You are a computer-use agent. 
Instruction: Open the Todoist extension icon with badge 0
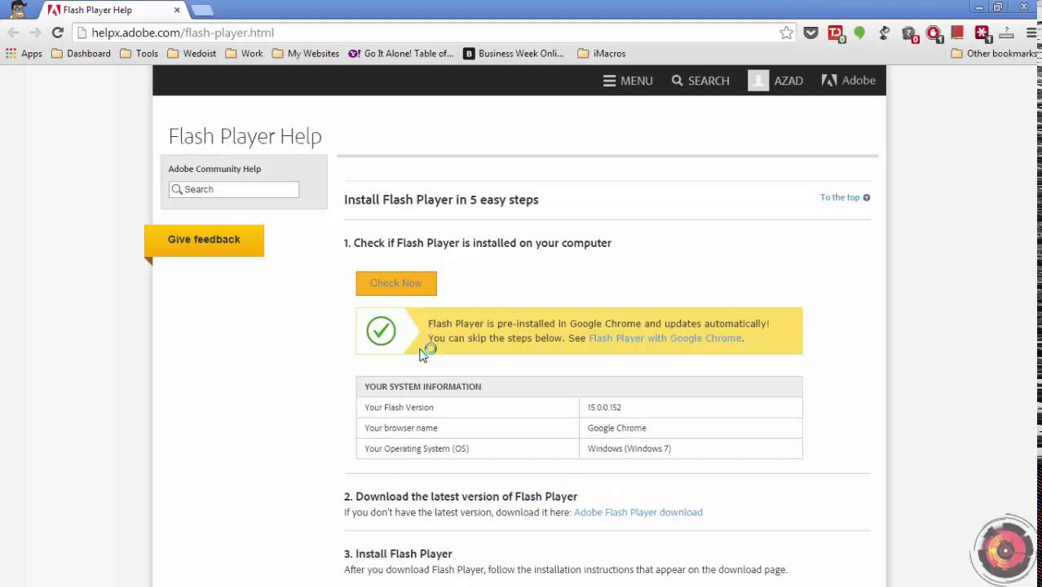(x=836, y=33)
